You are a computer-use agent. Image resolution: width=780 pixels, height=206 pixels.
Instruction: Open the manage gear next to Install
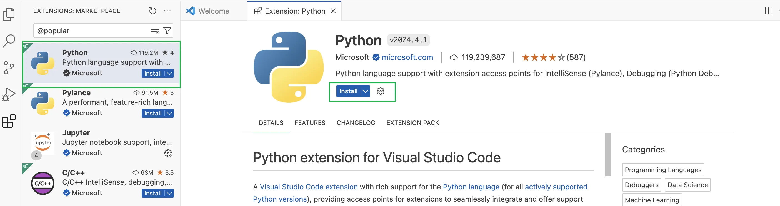380,91
